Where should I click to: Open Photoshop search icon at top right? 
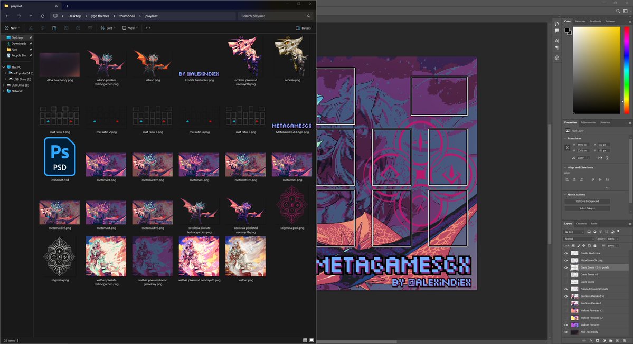coord(618,11)
